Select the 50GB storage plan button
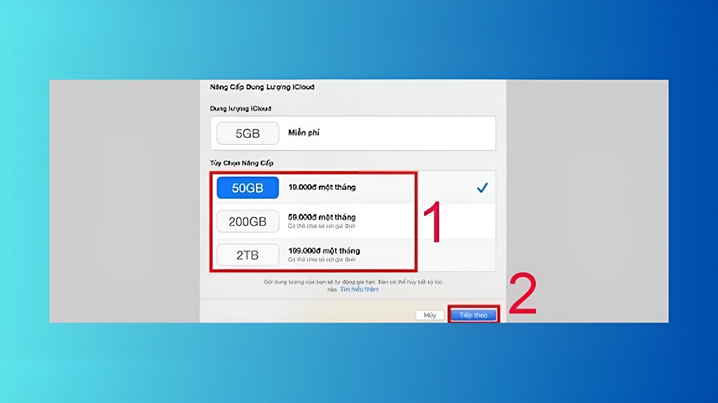This screenshot has height=403, width=718. 248,187
